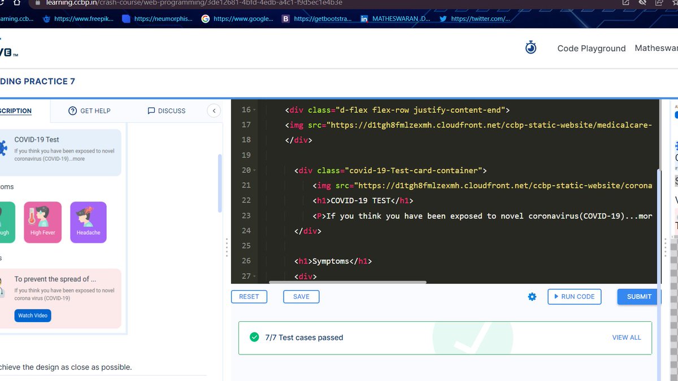Submit the code for evaluation
The image size is (678, 381).
(638, 296)
